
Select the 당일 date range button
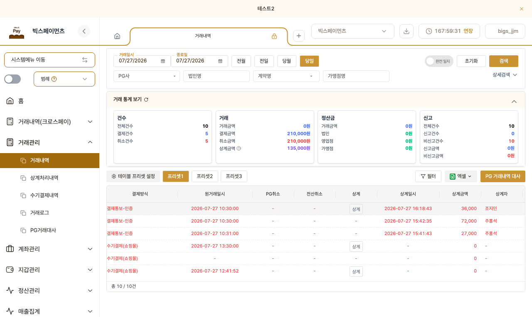pyautogui.click(x=309, y=61)
